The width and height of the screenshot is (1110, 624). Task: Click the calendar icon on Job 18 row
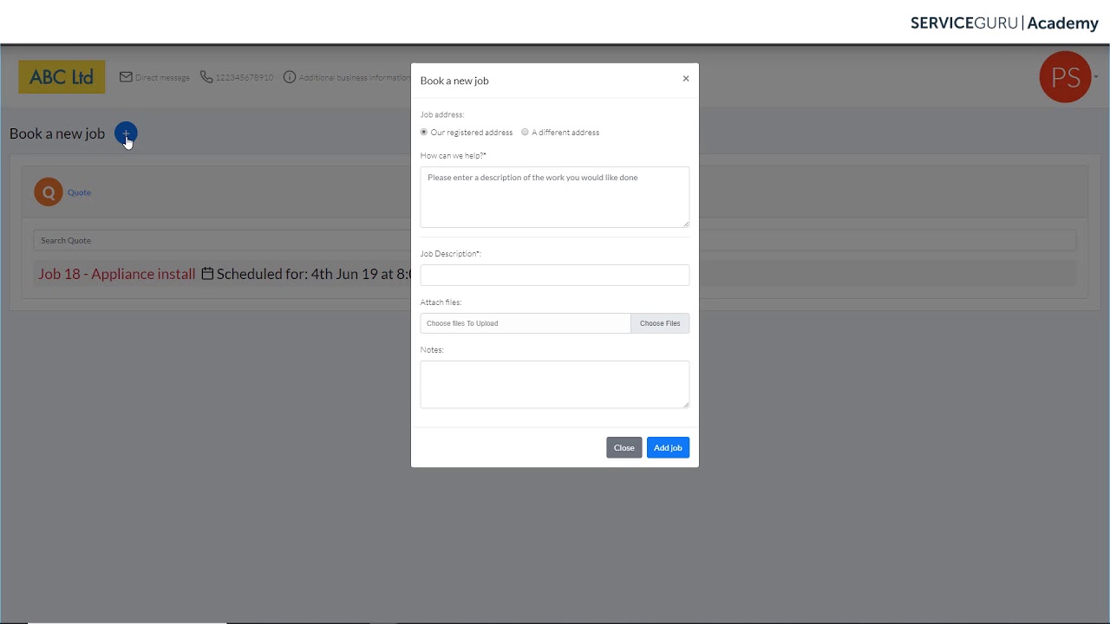(207, 274)
